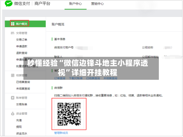This screenshot has width=183, height=137.
Task: Click the 交易管理 section heading
Action: tap(22, 33)
